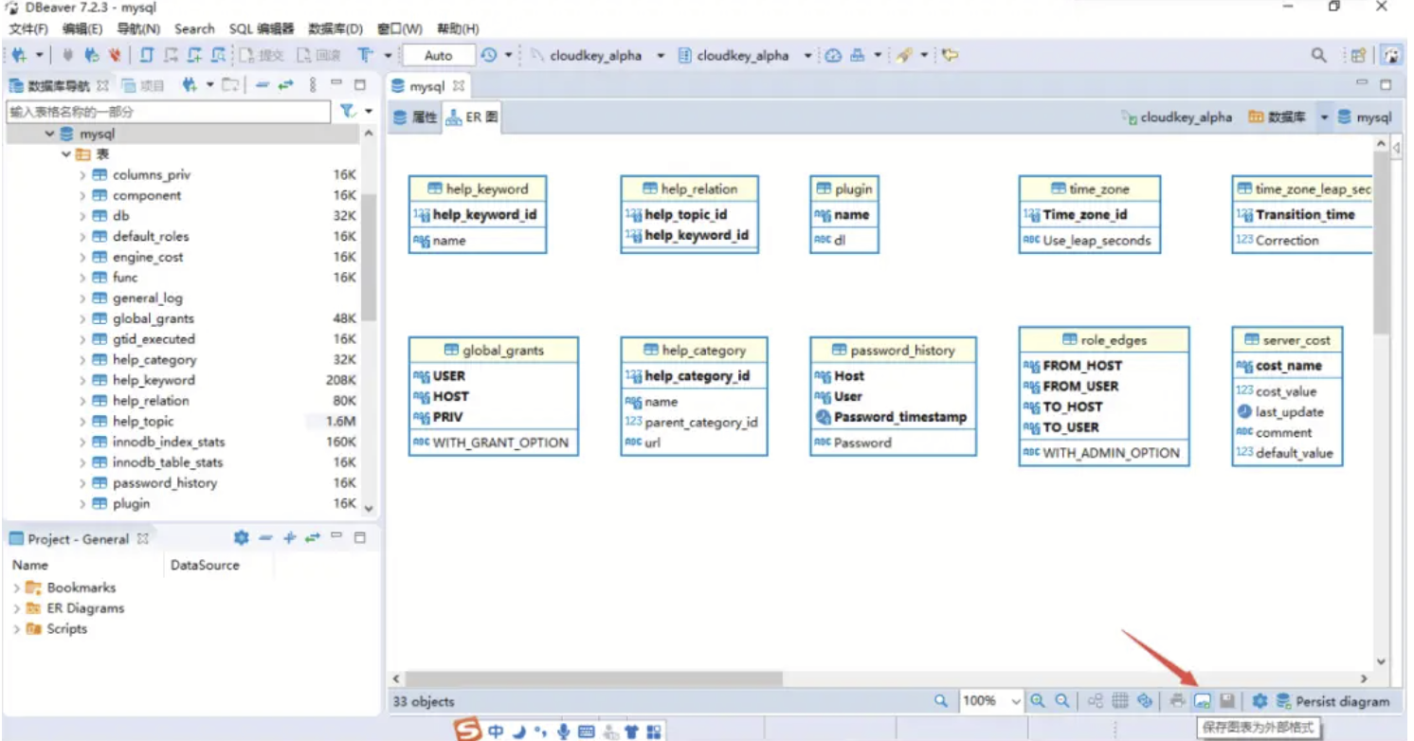The height and width of the screenshot is (741, 1414).
Task: Arrange diagram layout icon
Action: [x=1096, y=701]
